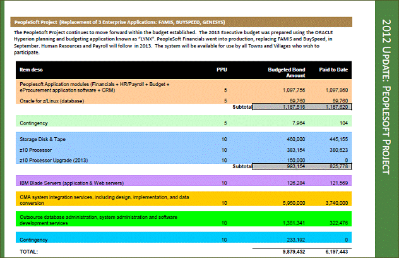Click z10 Processor paid value 380,623
The image size is (399, 258).
tap(338, 150)
